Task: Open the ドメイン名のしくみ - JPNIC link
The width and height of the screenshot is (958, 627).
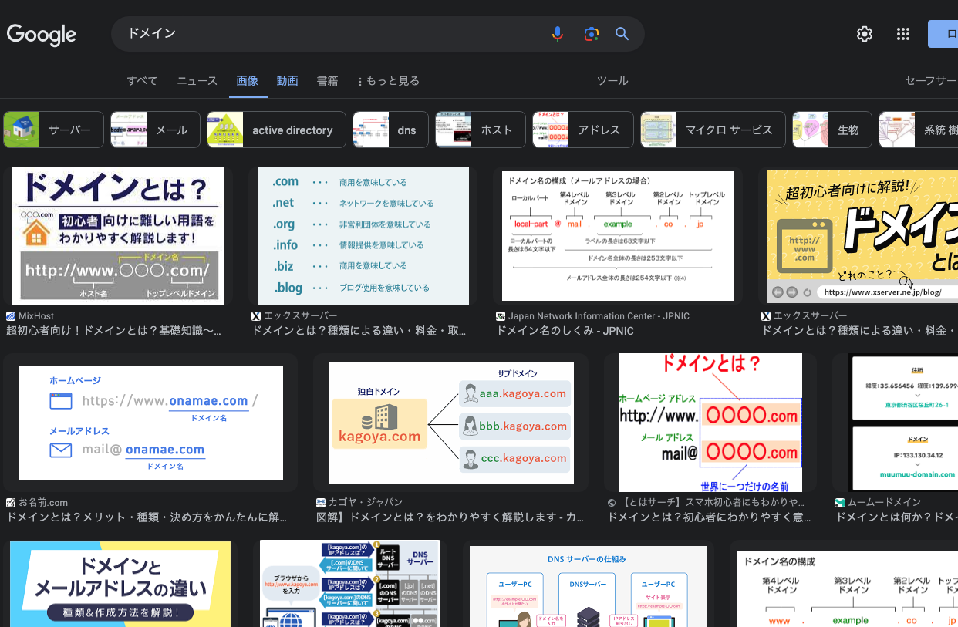Action: (x=565, y=331)
